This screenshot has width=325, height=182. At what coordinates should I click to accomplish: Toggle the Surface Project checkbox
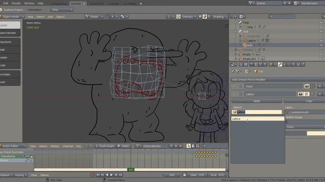coord(1,10)
